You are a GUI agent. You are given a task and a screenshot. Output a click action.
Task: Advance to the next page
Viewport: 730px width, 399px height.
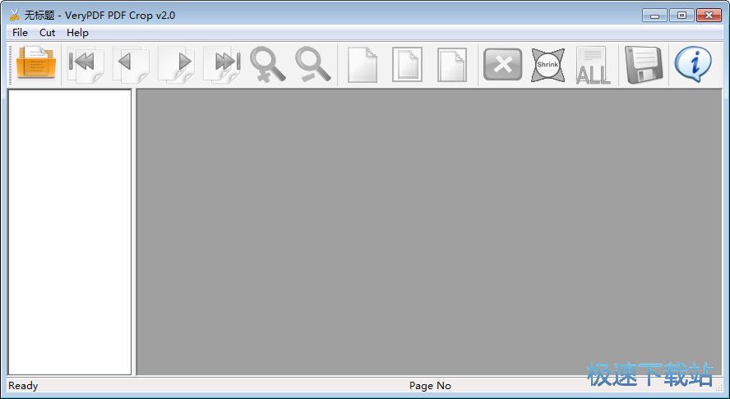(x=177, y=65)
